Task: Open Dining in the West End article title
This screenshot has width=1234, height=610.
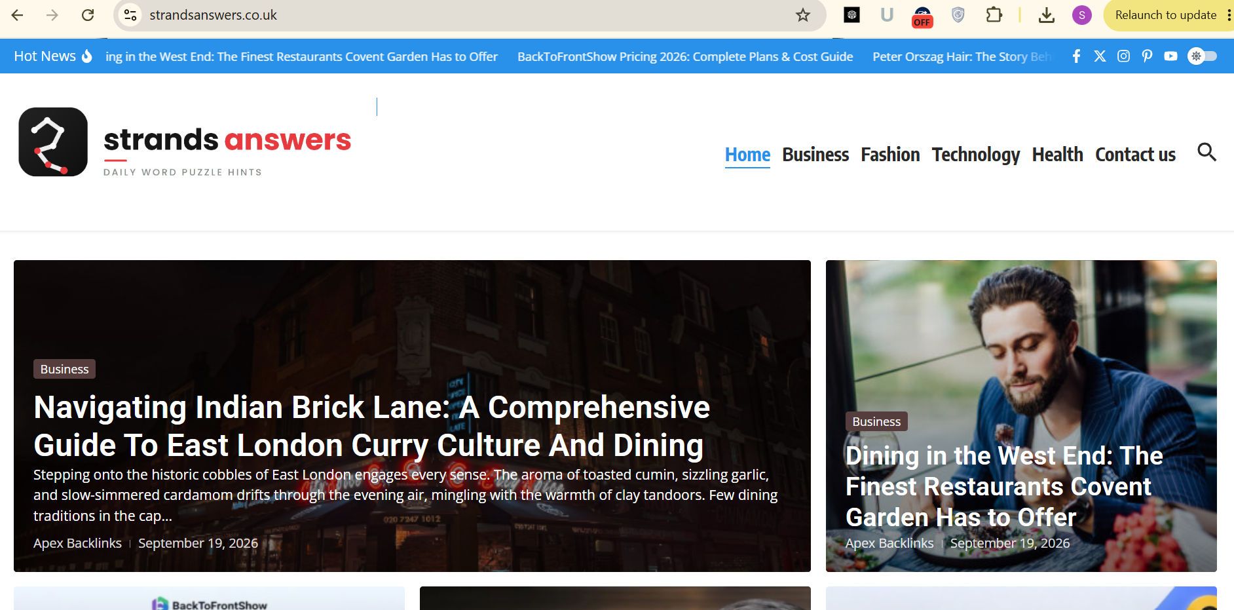Action: pyautogui.click(x=1004, y=486)
